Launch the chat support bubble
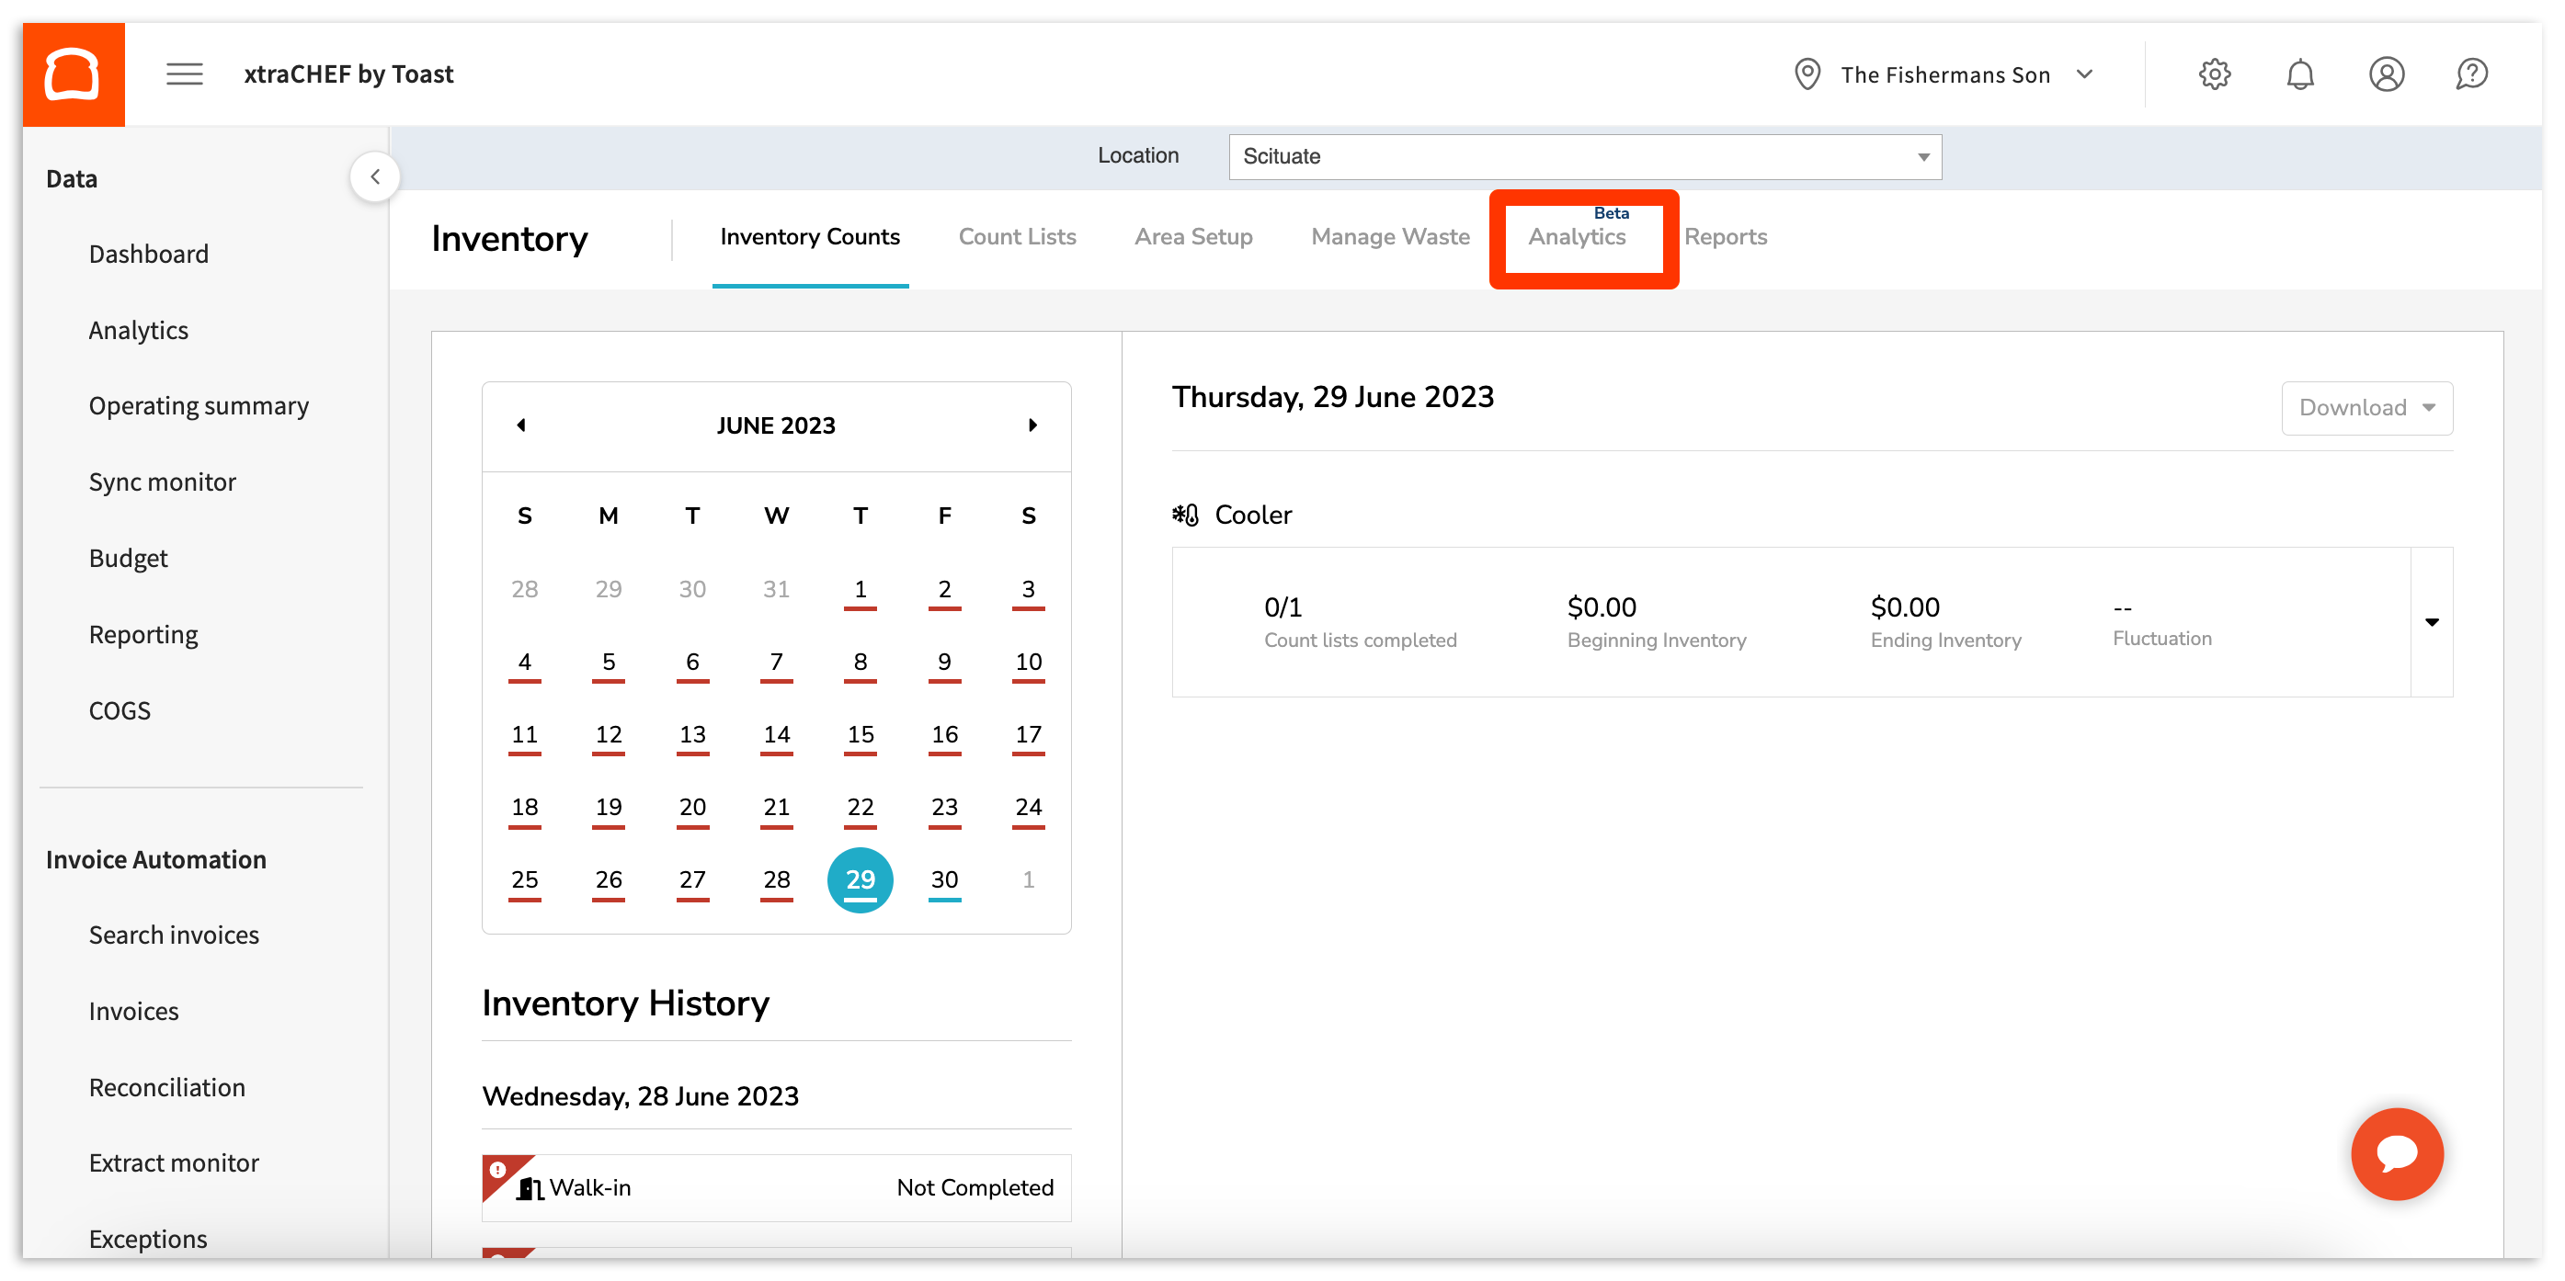2565x1281 pixels. click(x=2397, y=1154)
